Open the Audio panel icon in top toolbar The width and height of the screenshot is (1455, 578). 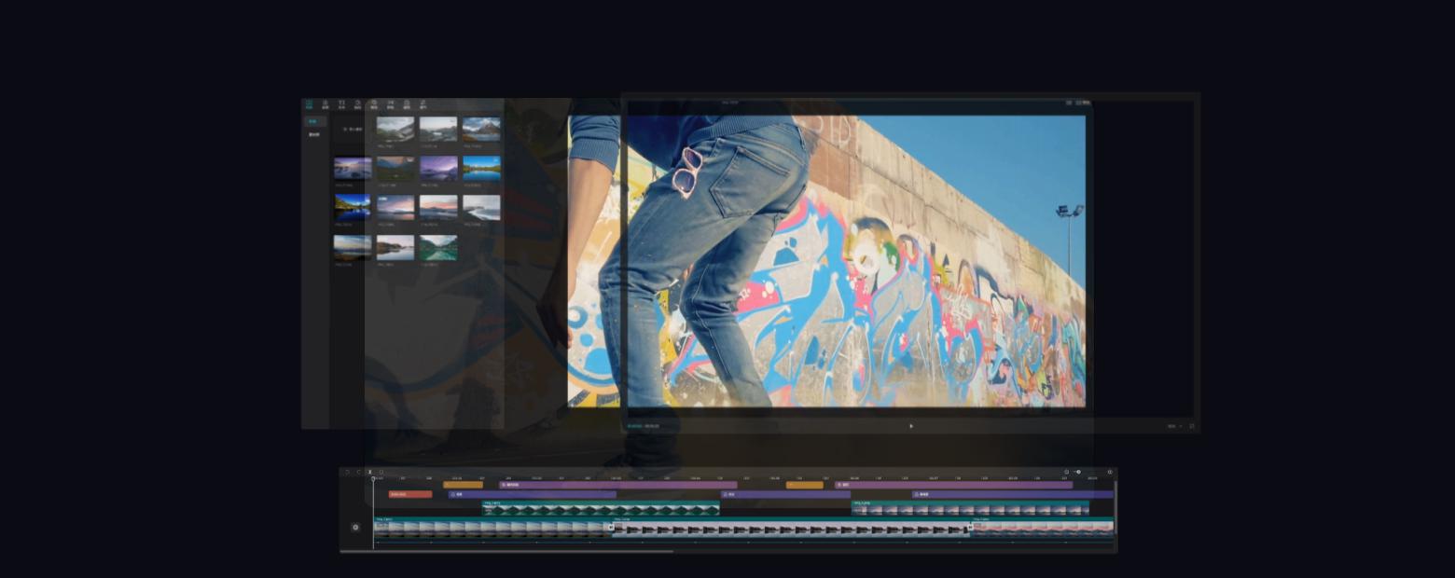(x=325, y=104)
